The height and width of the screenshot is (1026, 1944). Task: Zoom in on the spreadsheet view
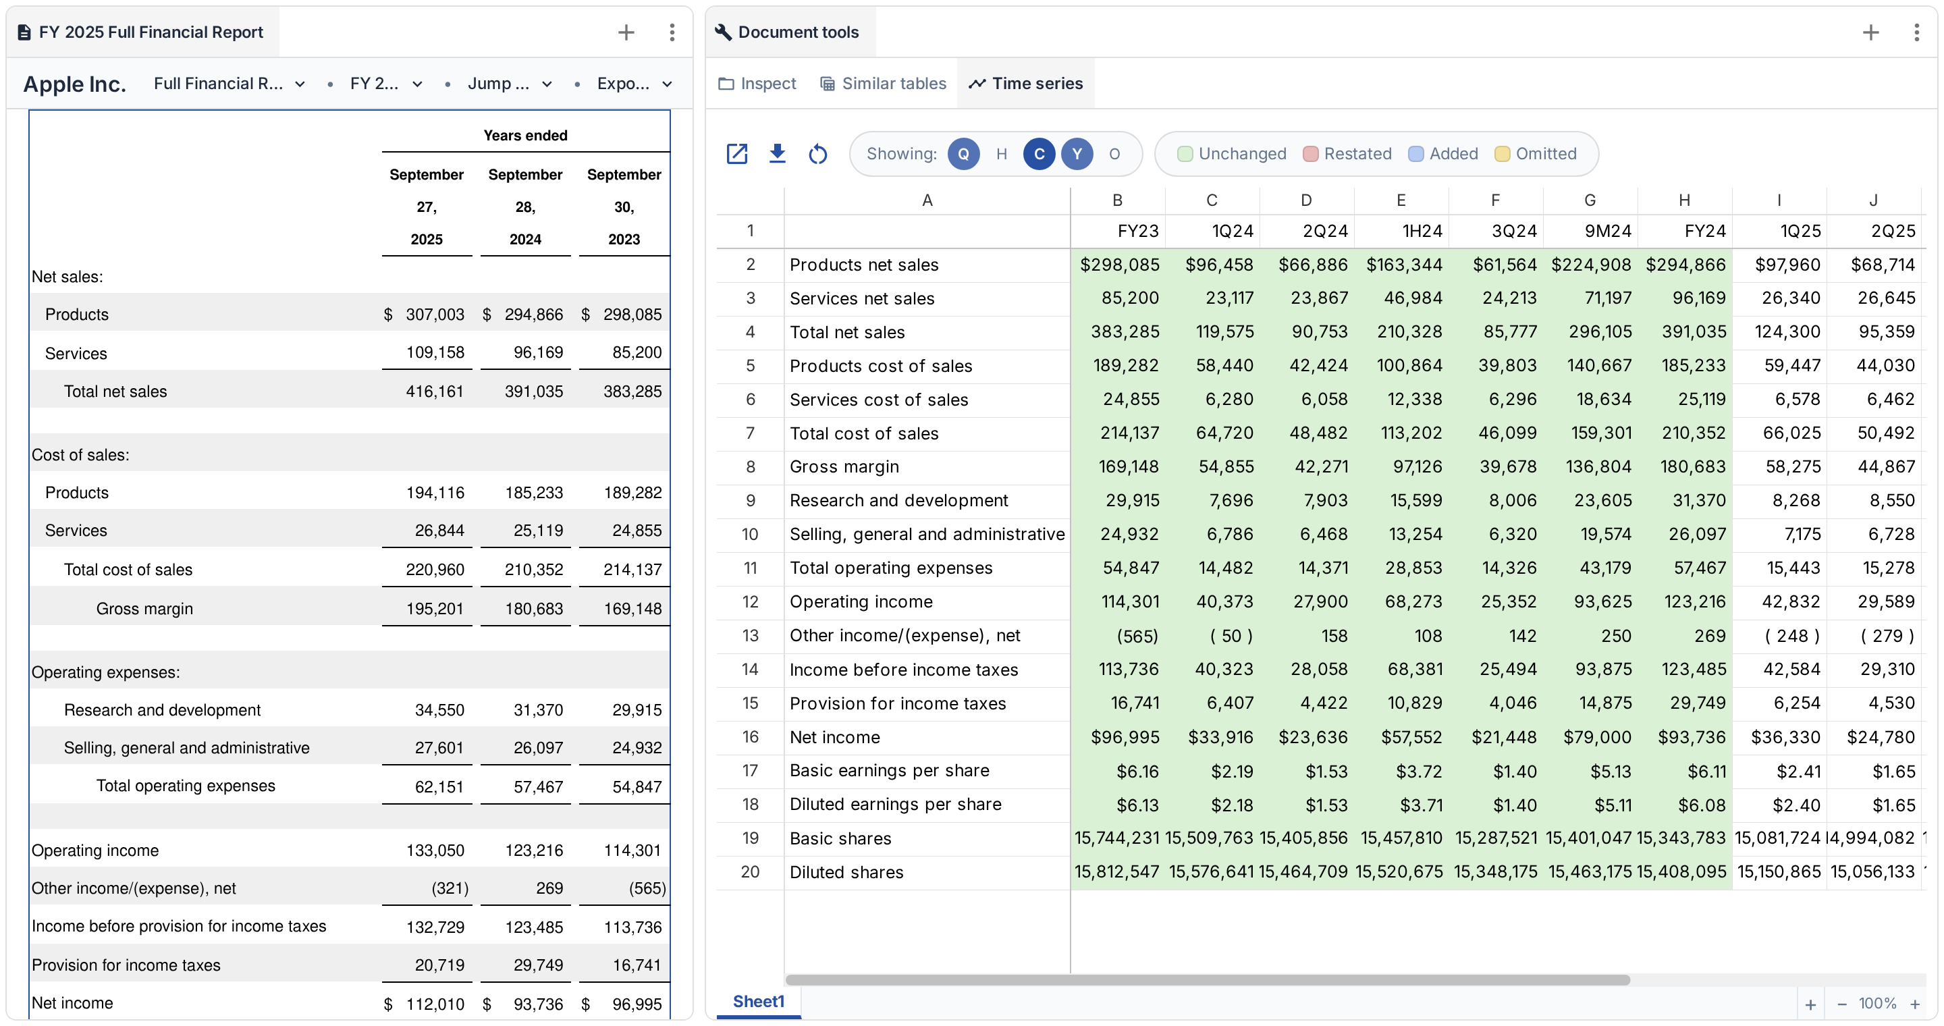[x=1914, y=1003]
